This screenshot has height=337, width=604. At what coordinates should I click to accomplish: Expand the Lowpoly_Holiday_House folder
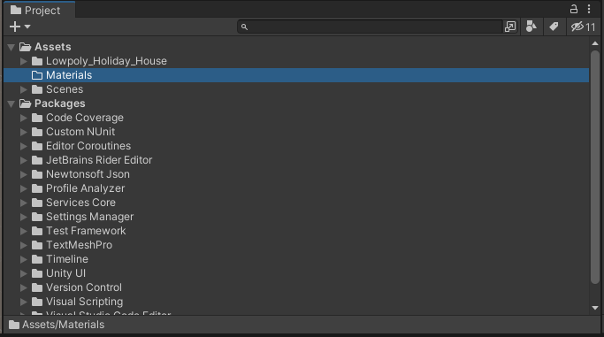(x=24, y=61)
